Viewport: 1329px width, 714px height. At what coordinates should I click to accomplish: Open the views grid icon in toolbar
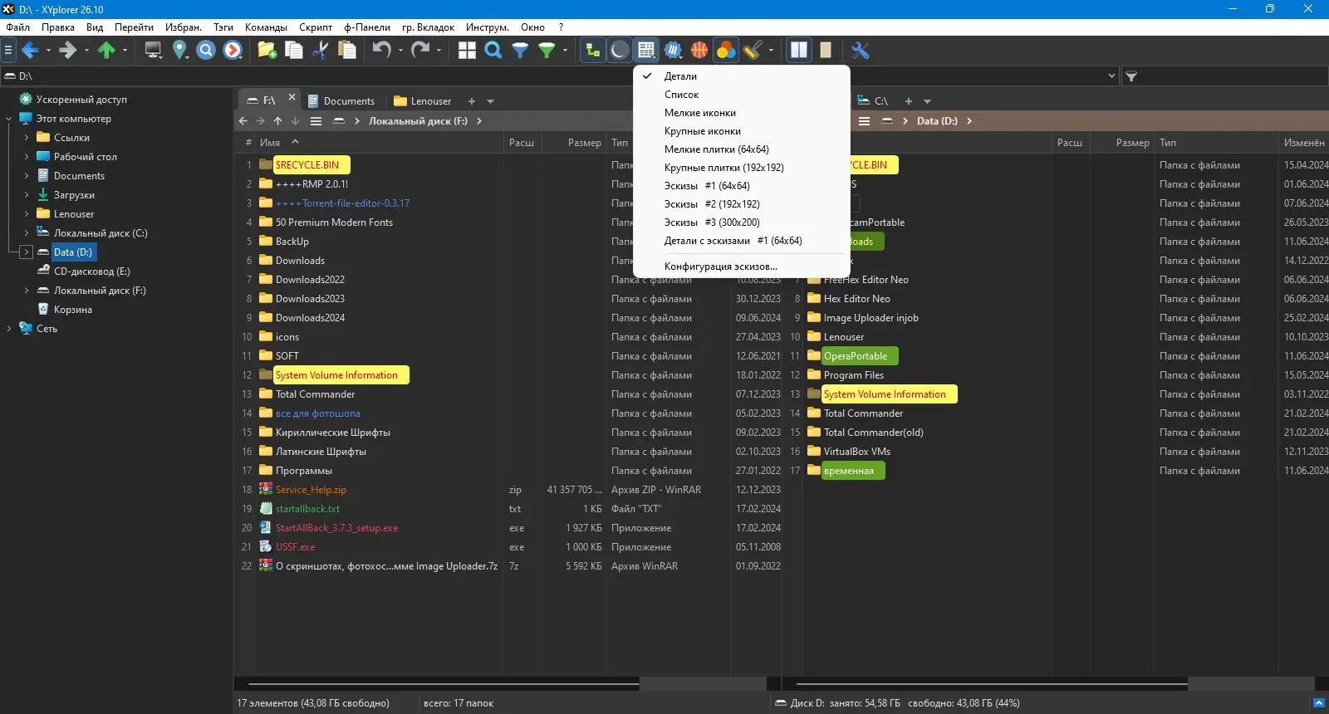(x=646, y=51)
